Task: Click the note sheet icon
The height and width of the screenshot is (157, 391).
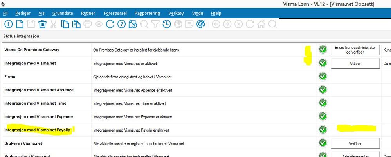Action: (x=189, y=24)
